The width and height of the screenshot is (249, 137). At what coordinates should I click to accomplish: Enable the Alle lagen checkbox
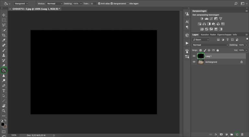[127, 4]
